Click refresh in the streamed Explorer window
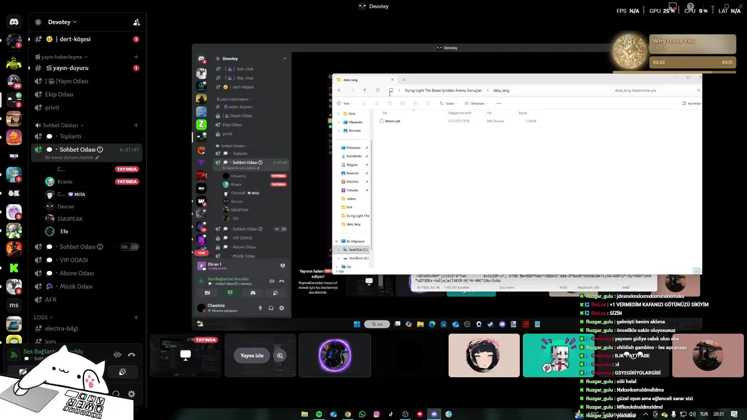Screen dimensions: 747x420 378,90
